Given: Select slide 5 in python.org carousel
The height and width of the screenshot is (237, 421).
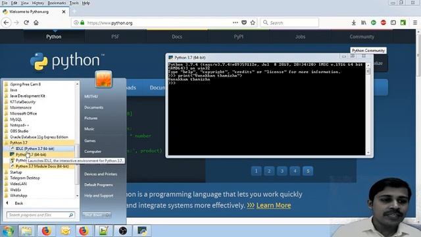Looking at the screenshot, I should [308, 171].
